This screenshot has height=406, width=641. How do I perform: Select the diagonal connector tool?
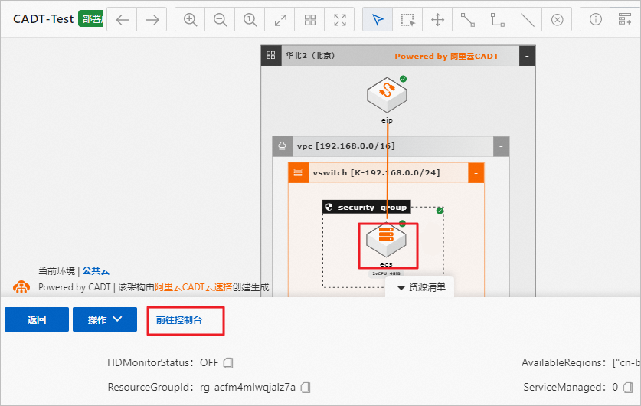click(467, 20)
